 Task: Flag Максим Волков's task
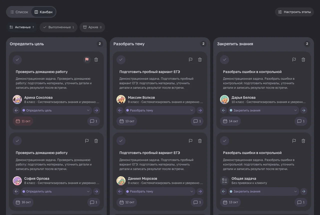point(190,60)
